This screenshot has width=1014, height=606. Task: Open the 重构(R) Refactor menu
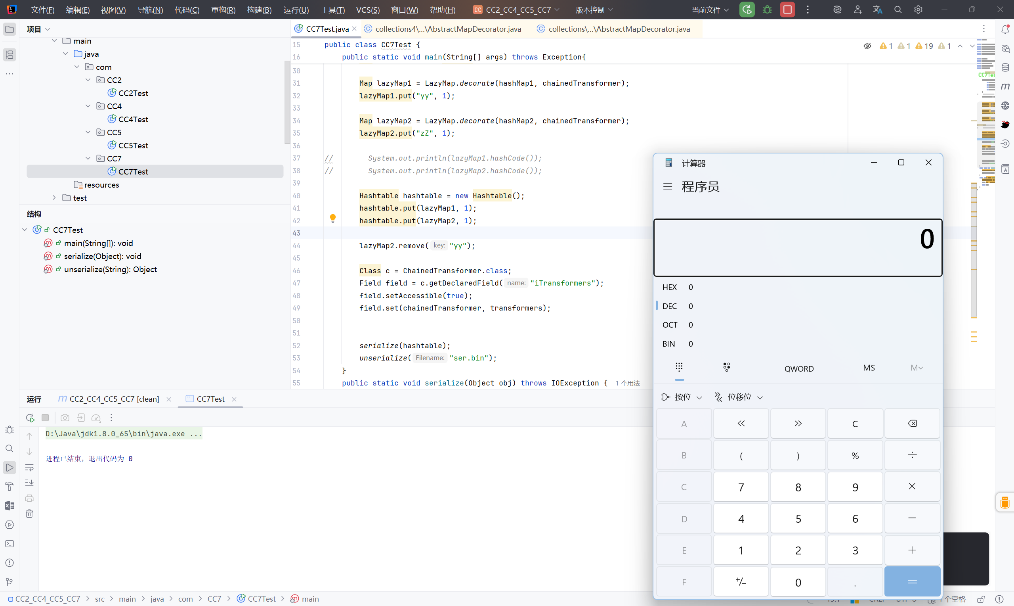click(223, 10)
